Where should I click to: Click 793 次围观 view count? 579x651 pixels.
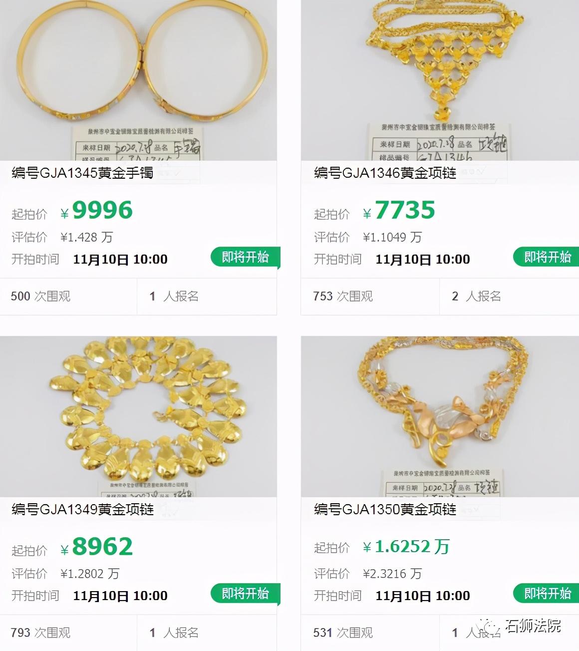[x=40, y=633]
